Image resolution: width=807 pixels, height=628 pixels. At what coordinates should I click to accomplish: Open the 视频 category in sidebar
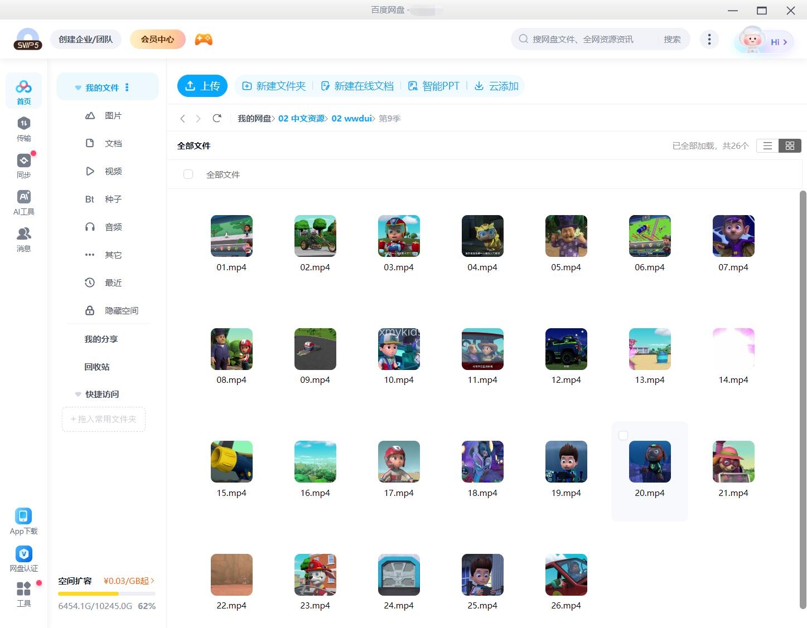(x=113, y=171)
